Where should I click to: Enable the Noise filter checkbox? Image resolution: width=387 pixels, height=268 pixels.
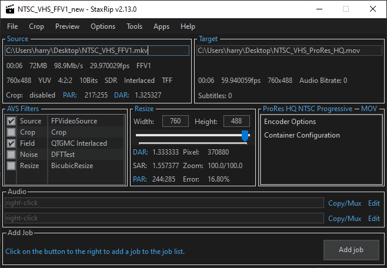(x=11, y=155)
